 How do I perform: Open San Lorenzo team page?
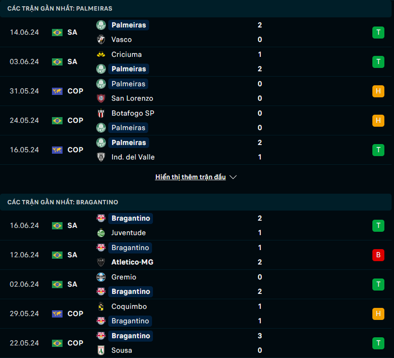132,98
